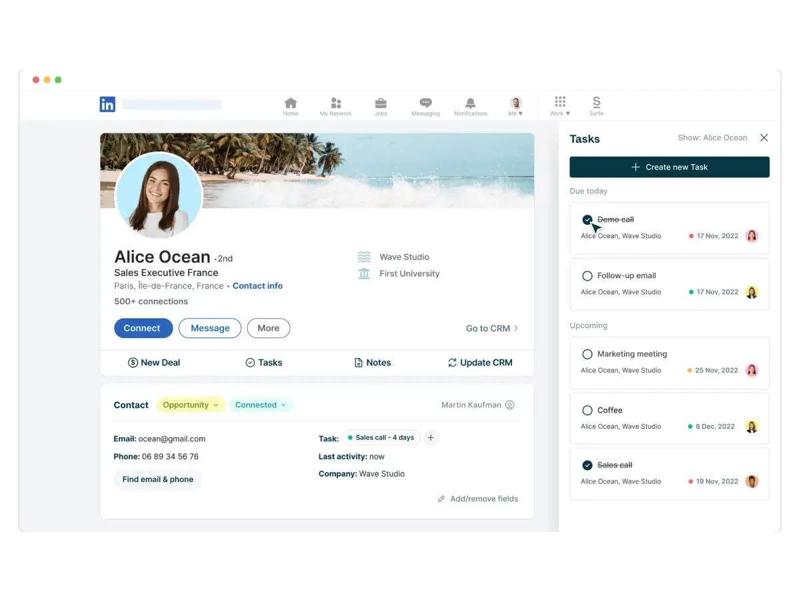
Task: Go to Messaging icon in navbar
Action: point(425,105)
